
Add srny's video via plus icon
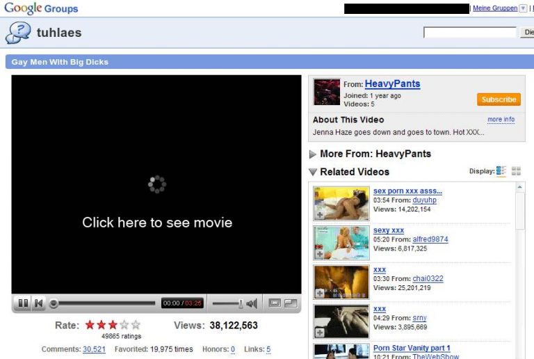[319, 332]
